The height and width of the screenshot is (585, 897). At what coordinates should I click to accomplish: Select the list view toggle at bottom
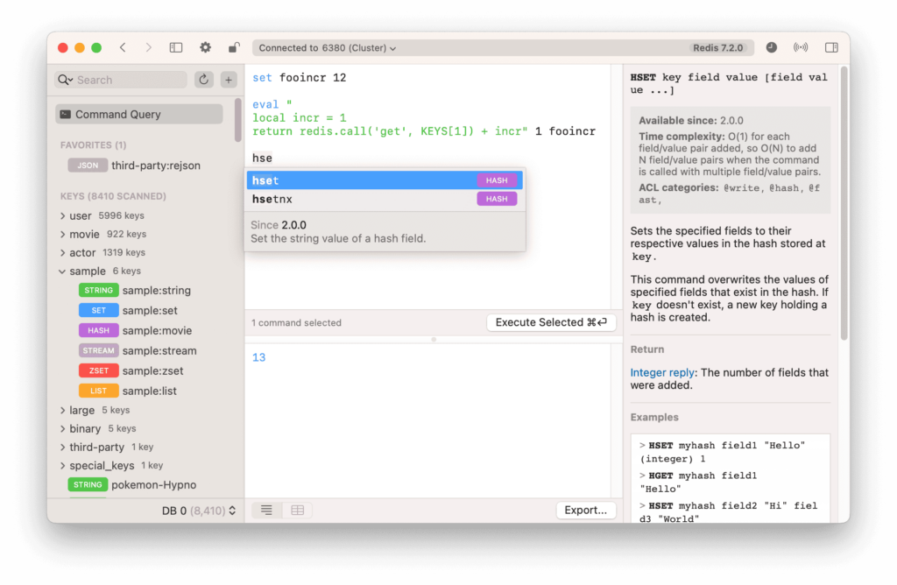tap(266, 510)
